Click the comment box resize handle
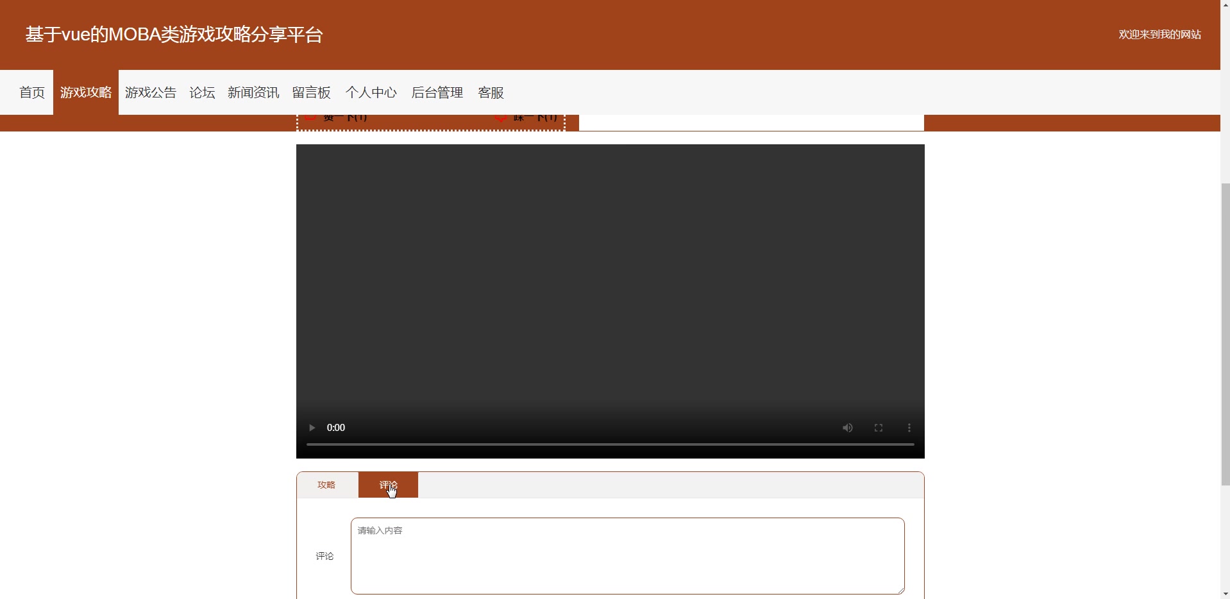 (900, 590)
